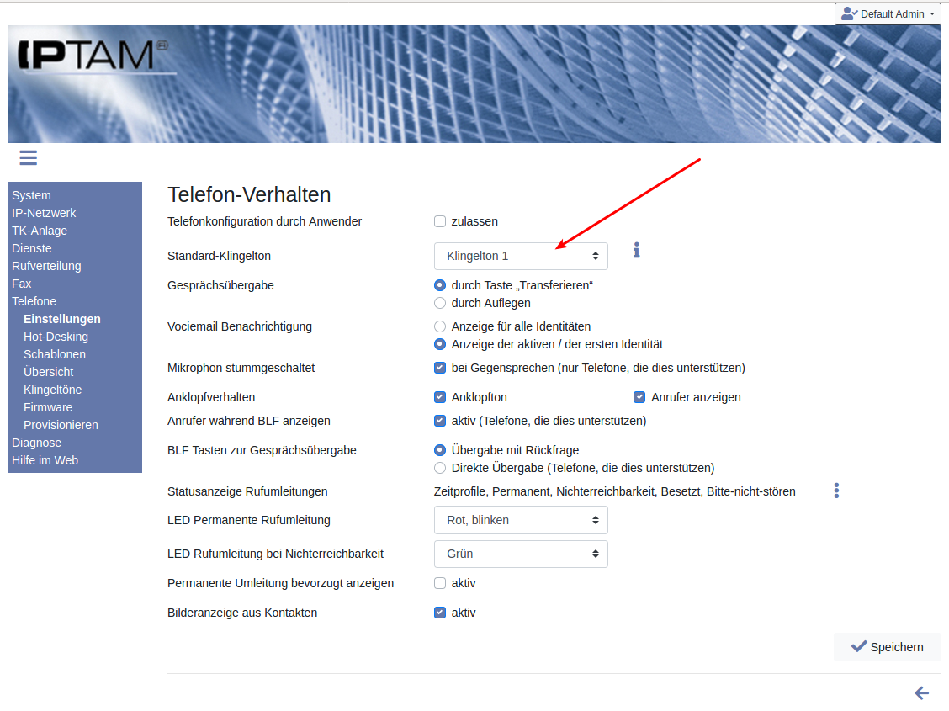The image size is (949, 711).
Task: Open the Default Admin user menu
Action: point(888,13)
